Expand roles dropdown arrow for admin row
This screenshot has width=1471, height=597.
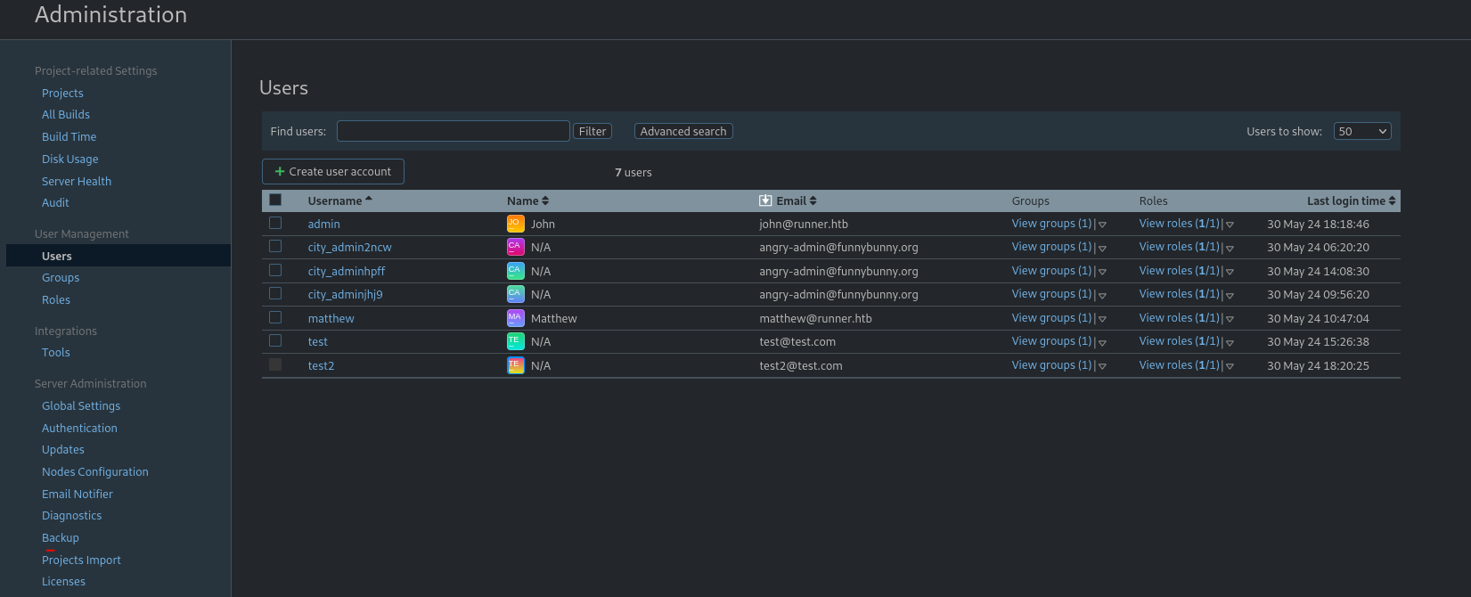tap(1230, 225)
